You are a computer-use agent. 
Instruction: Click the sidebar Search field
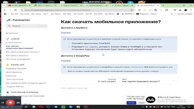(27, 26)
